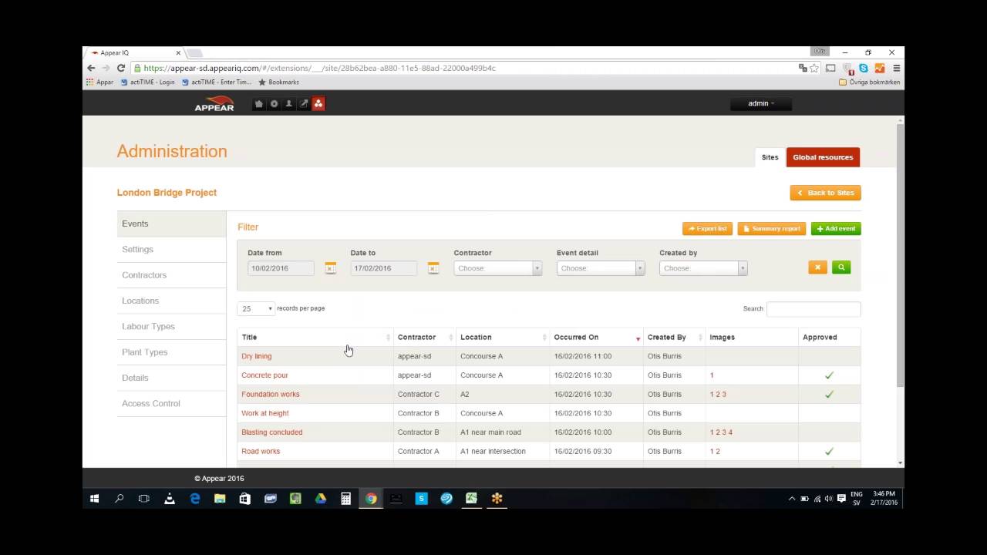
Task: Go back in the browser
Action: pyautogui.click(x=91, y=68)
